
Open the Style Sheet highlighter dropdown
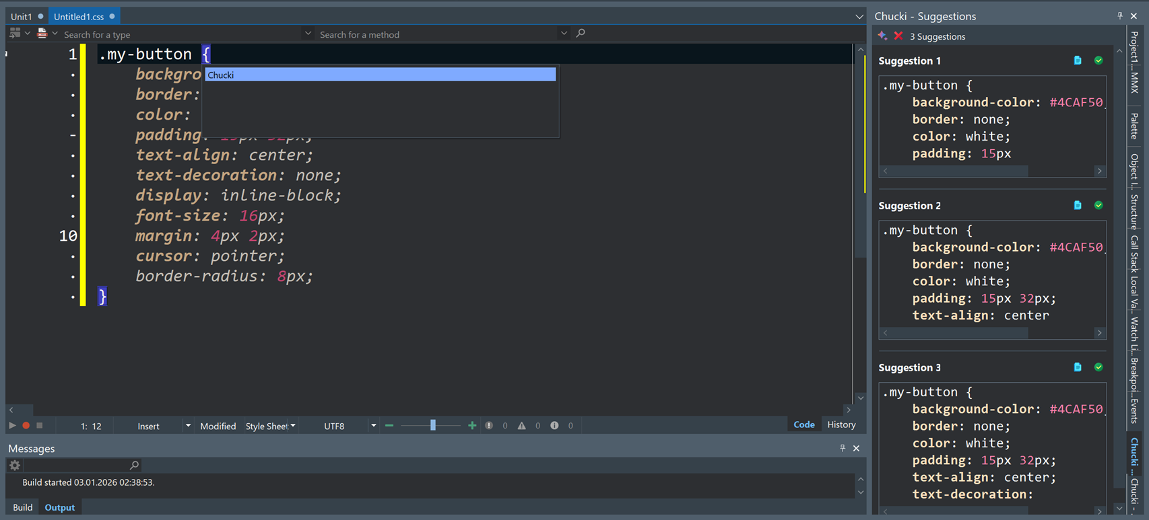click(x=293, y=426)
